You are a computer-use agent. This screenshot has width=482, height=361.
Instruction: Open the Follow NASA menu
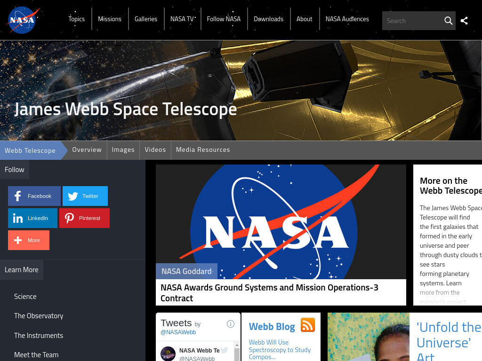pos(224,19)
